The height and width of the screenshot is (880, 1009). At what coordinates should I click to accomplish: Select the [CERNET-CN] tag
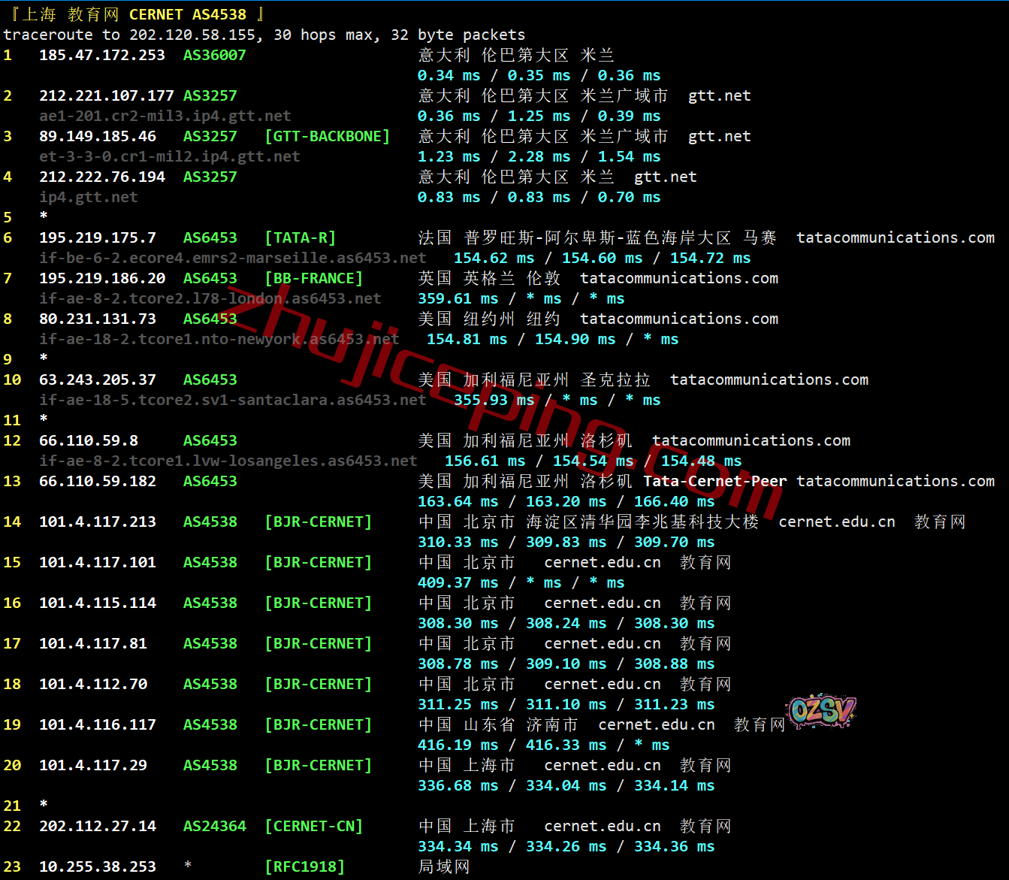point(313,826)
